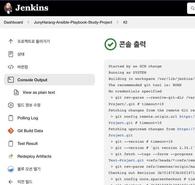Click the Blue Ocean wave icon
Image resolution: width=195 pixels, height=185 pixels.
[x=11, y=169]
